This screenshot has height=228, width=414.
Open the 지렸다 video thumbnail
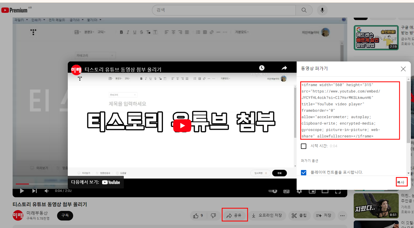(x=376, y=206)
